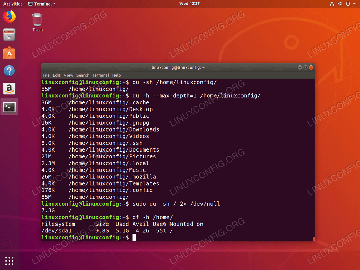Click the '2.3M' size value

click(48, 163)
